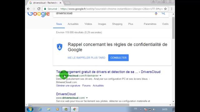Open the D977DriversCloud second result title

coord(66,94)
